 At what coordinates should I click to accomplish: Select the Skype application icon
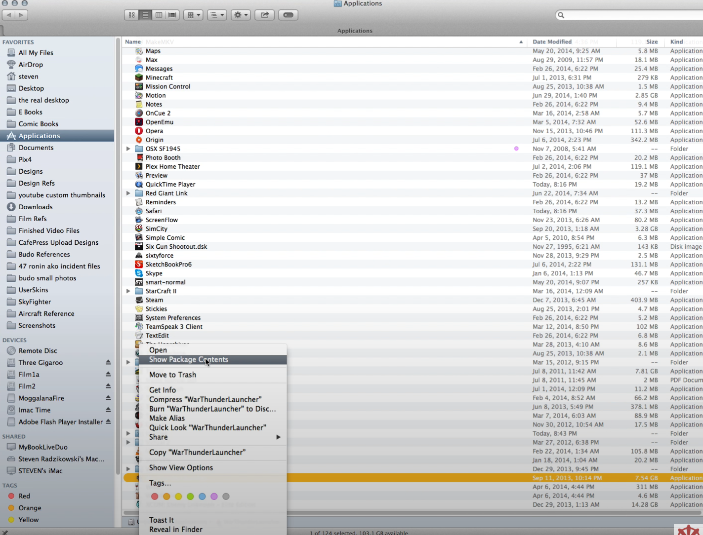(x=139, y=273)
